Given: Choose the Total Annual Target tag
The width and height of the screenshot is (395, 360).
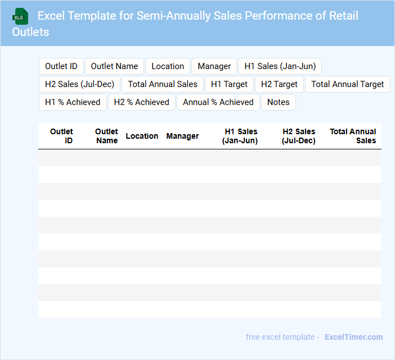Looking at the screenshot, I should point(347,84).
